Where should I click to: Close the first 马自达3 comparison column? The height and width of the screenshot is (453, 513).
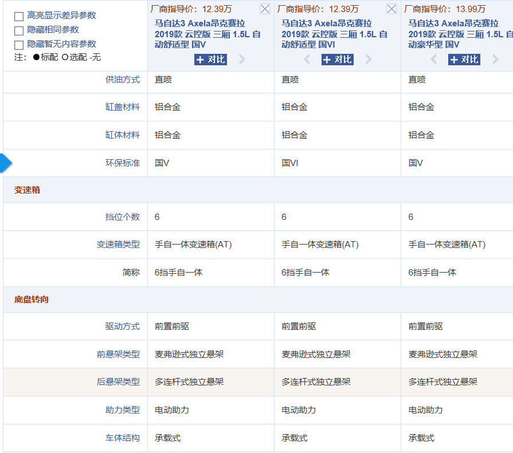pos(264,9)
